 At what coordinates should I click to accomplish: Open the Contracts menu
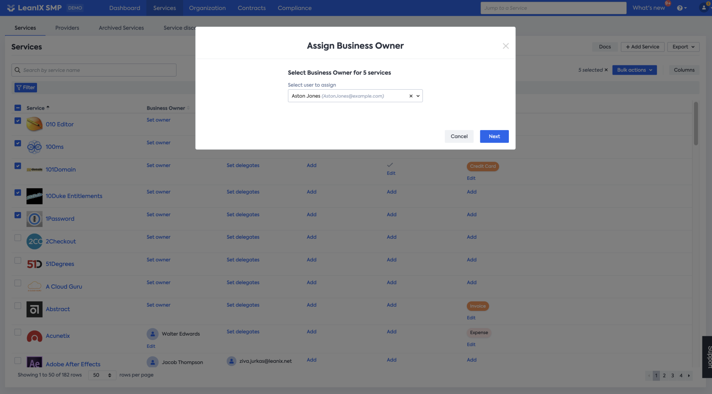coord(252,8)
